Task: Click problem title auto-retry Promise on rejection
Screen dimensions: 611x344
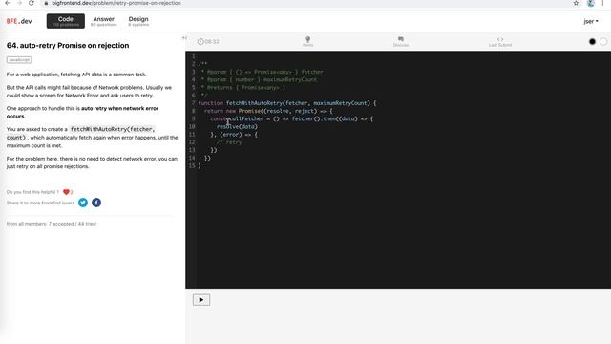Action: (x=68, y=45)
